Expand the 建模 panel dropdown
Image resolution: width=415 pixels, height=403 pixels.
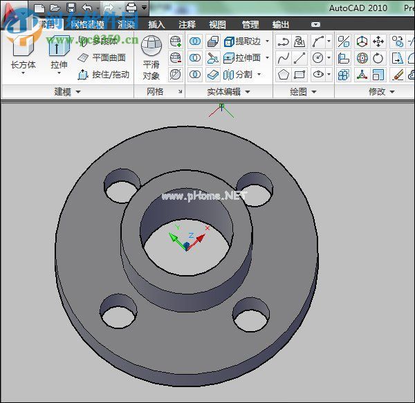pyautogui.click(x=77, y=91)
